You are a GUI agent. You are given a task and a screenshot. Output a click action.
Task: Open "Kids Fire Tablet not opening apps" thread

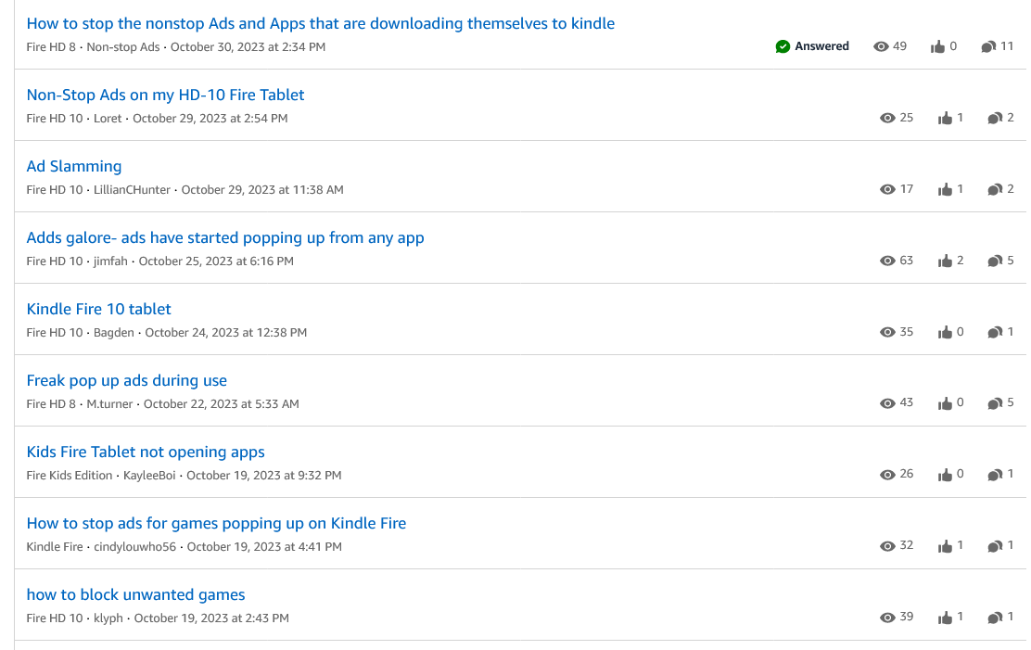coord(146,452)
